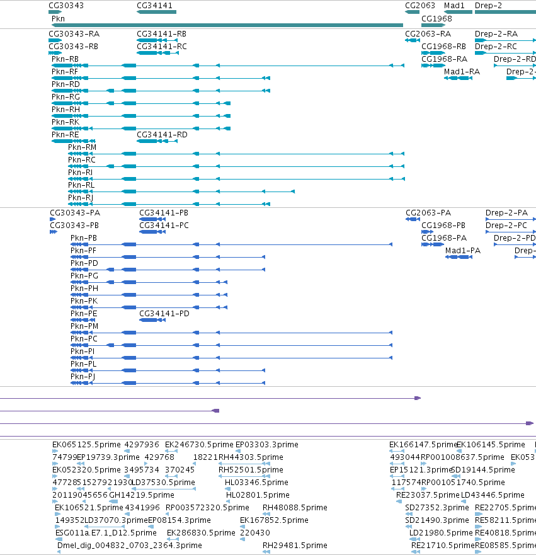The width and height of the screenshot is (536, 555).
Task: Click the Pkn-PK protein label
Action: [84, 301]
